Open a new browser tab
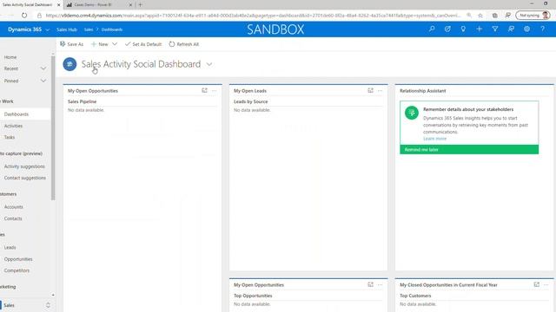Image resolution: width=556 pixels, height=312 pixels. [x=141, y=4]
